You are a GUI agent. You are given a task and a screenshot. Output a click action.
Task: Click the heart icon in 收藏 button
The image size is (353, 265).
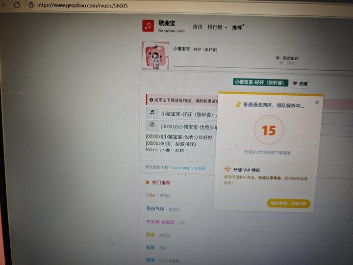coord(295,83)
